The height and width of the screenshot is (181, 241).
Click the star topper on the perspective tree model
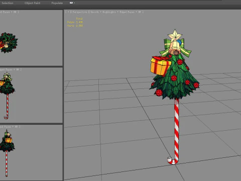coord(175,35)
